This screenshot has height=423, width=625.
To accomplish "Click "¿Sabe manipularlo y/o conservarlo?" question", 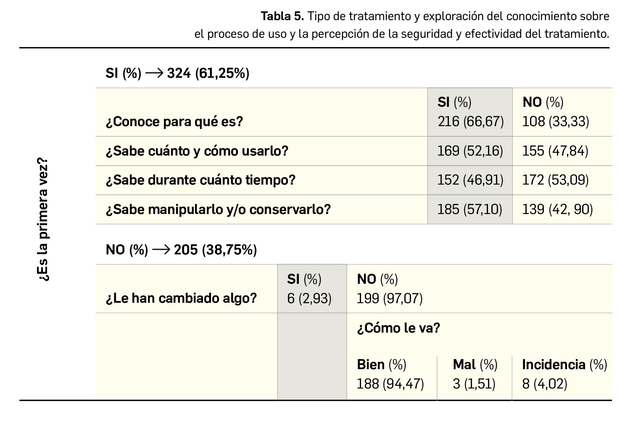I will point(218,209).
